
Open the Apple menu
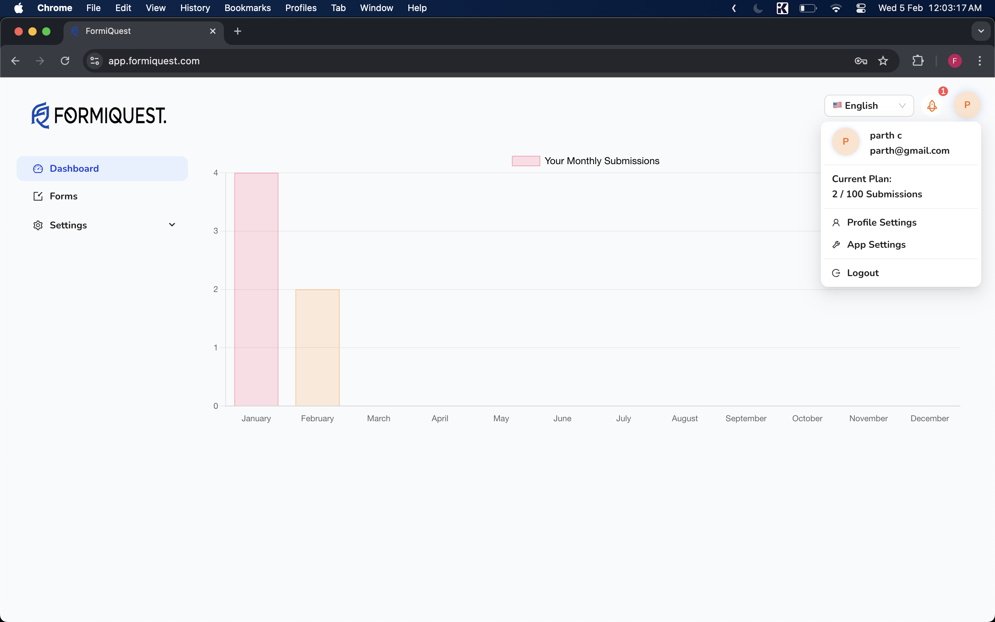19,8
